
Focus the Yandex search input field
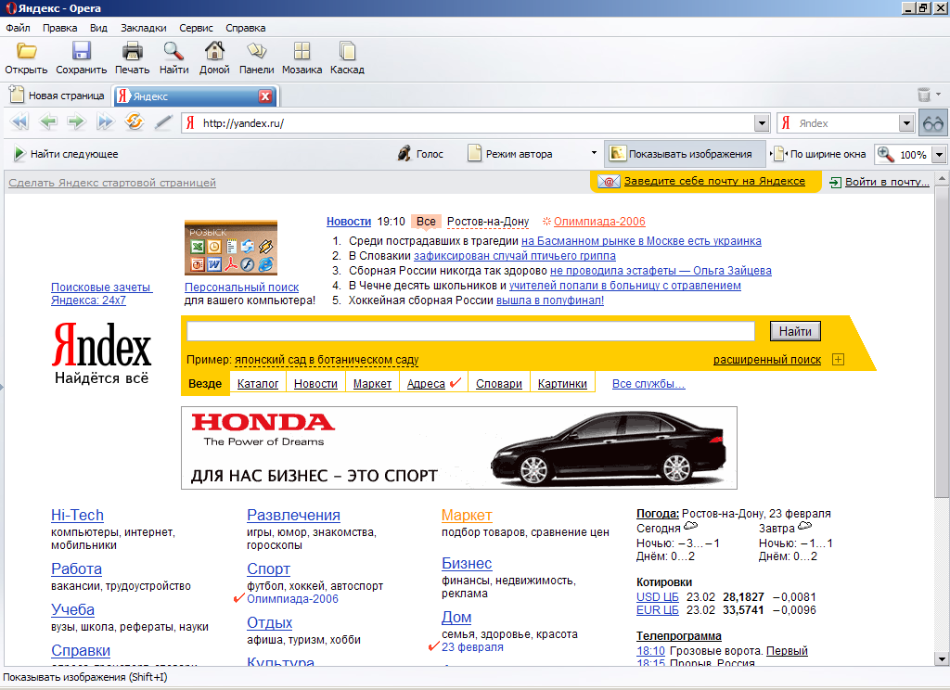[x=470, y=331]
